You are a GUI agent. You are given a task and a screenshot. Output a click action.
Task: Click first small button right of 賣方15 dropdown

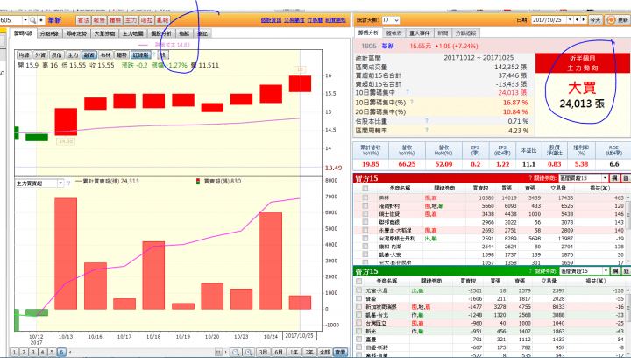pyautogui.click(x=615, y=271)
